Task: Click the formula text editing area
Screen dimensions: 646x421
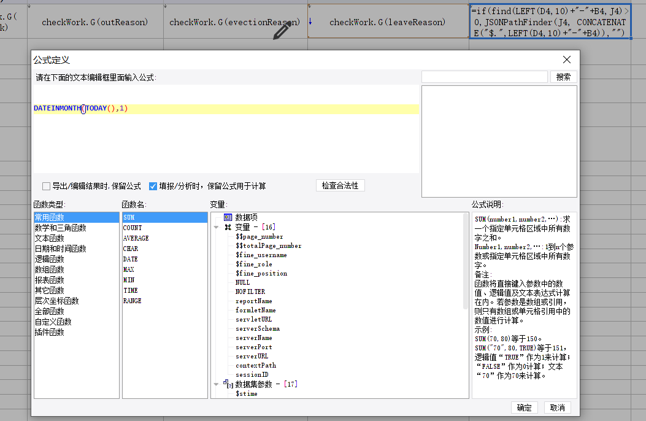Action: (x=226, y=141)
